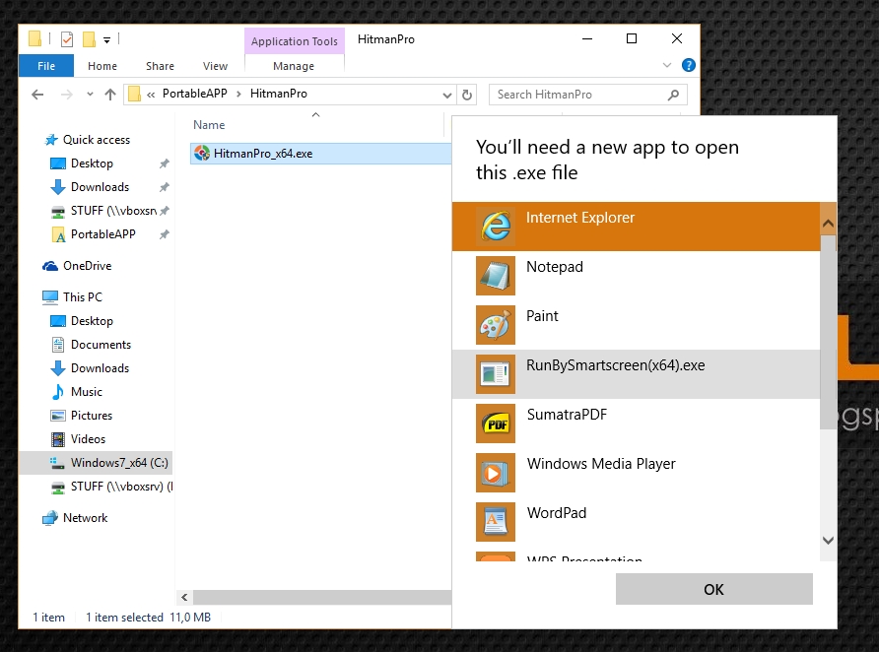Select RunBySmartscreen(x64).exe icon

click(496, 374)
